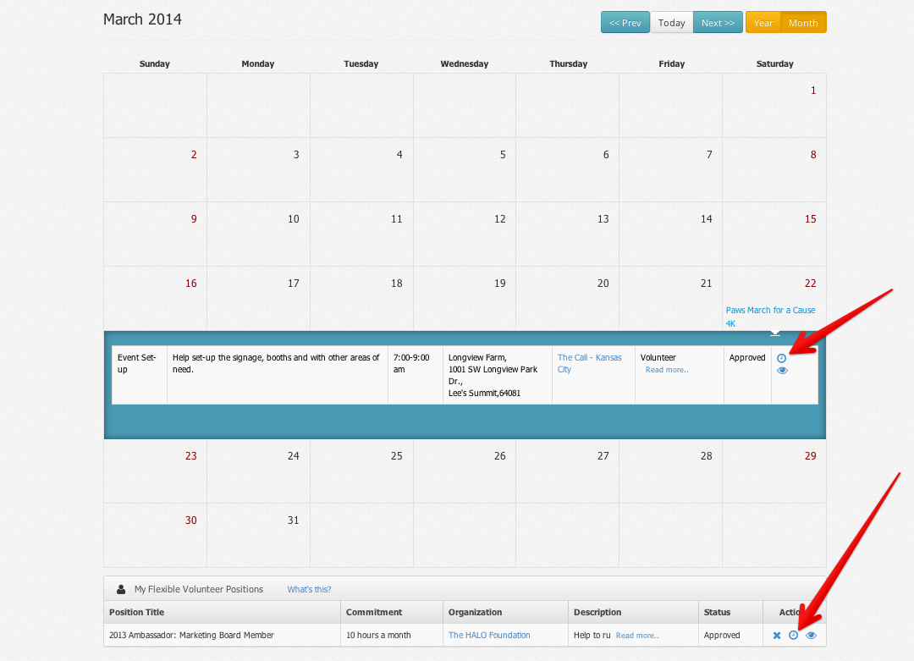Screen dimensions: 914x661
Task: Expand Ambassador description via Read more
Action: click(637, 636)
